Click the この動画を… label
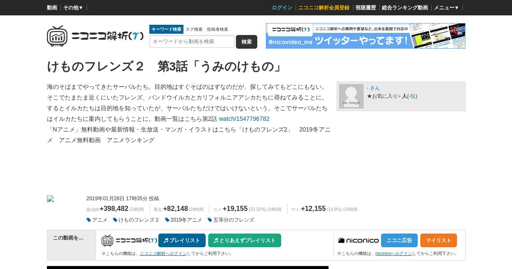Screen dimensions: 512x269 (x=68, y=238)
